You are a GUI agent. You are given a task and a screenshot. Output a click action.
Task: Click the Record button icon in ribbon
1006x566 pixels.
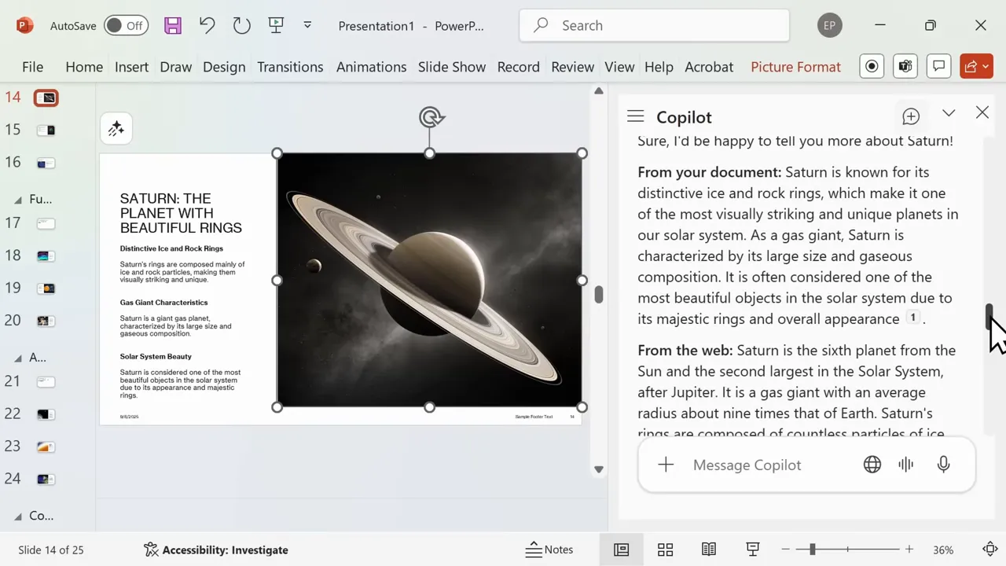coord(872,67)
